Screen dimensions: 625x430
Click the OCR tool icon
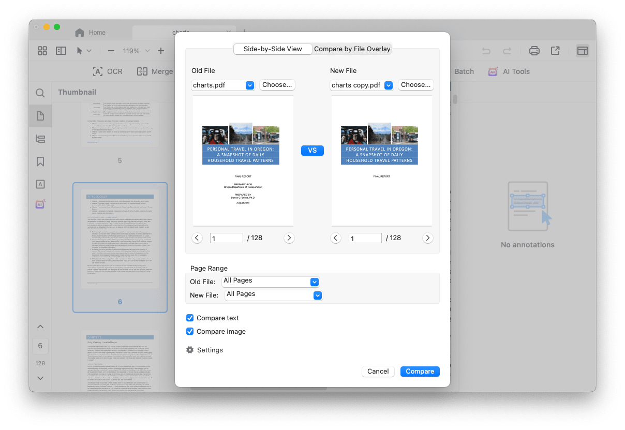coord(97,71)
